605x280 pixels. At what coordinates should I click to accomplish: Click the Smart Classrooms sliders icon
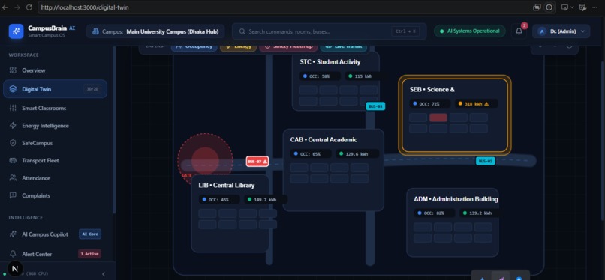[x=13, y=108]
